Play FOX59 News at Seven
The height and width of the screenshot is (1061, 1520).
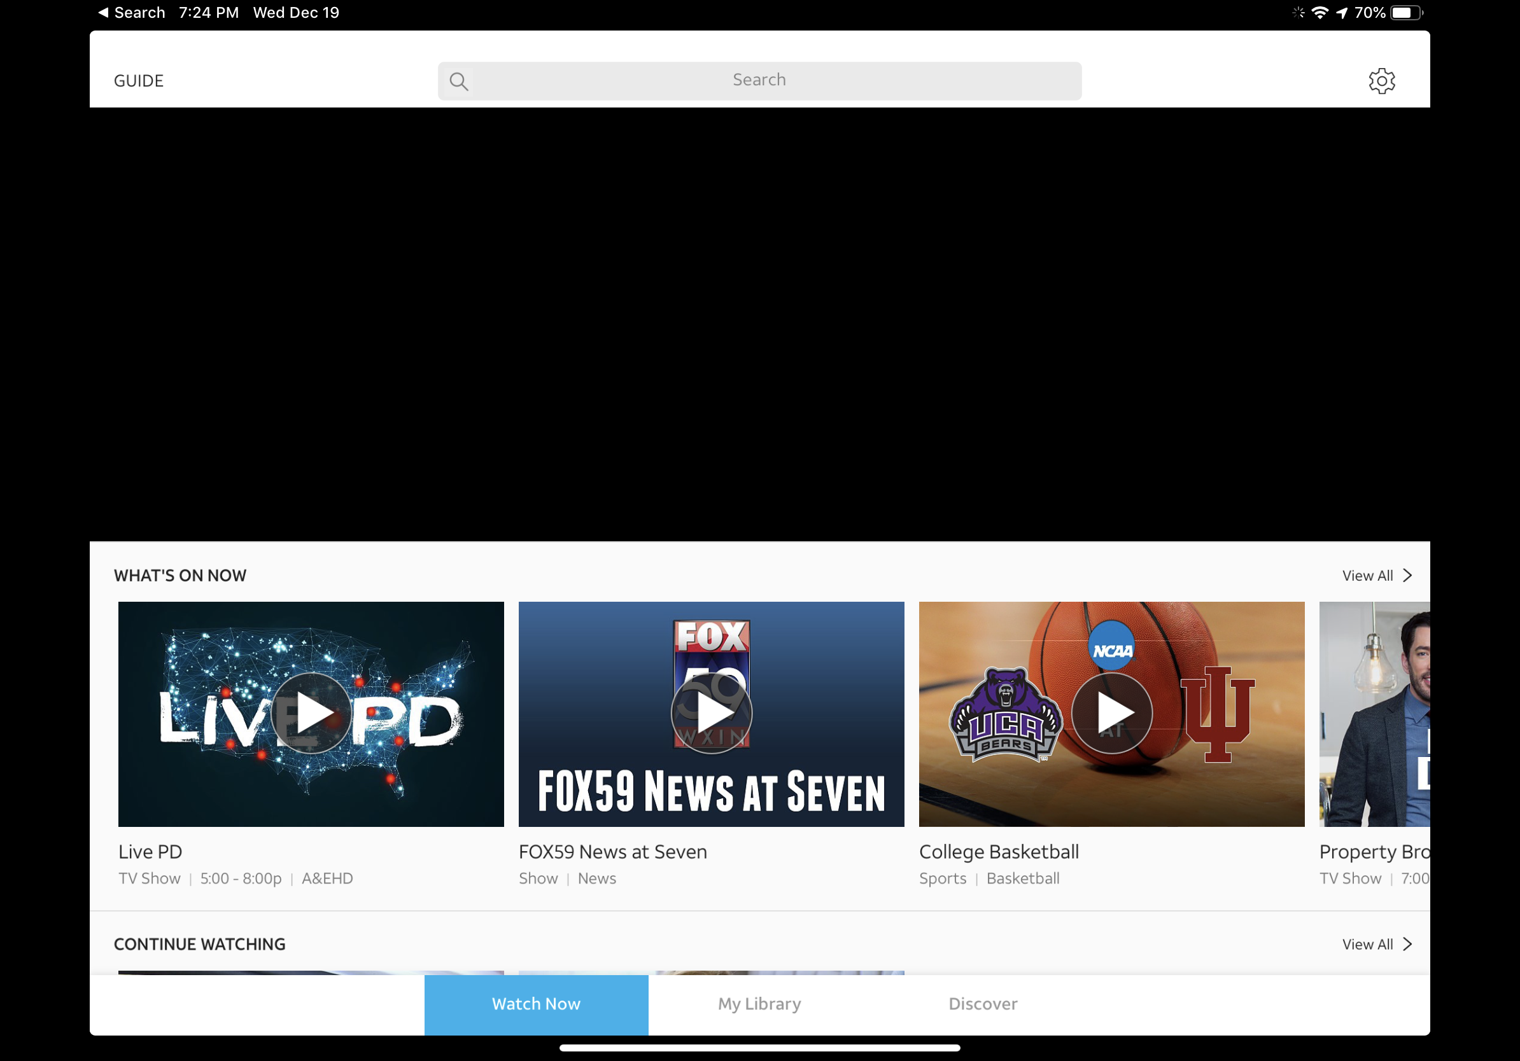point(711,714)
